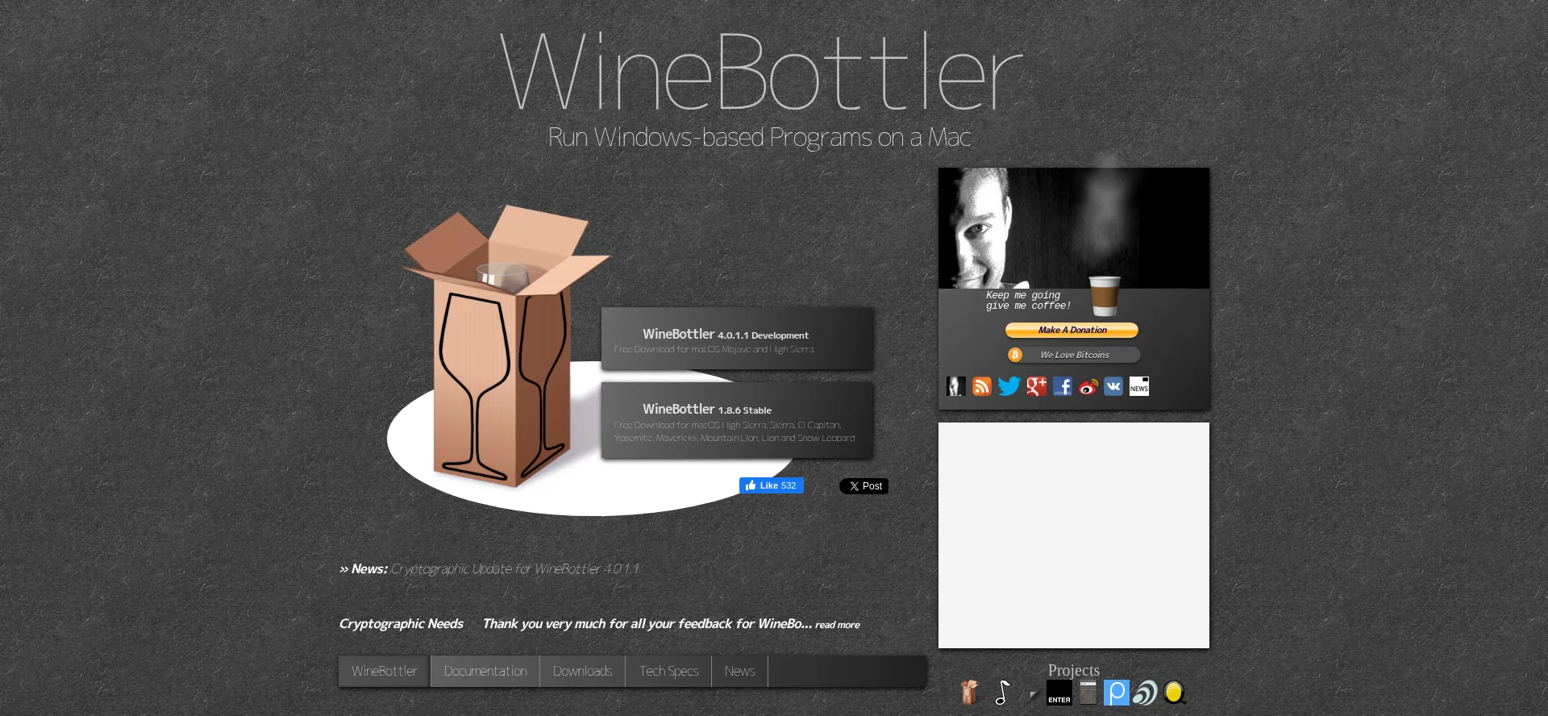Open the Weibo icon
The height and width of the screenshot is (716, 1548).
(1088, 386)
